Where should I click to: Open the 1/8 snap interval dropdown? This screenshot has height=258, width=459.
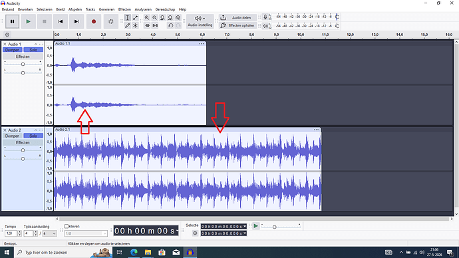(86, 233)
